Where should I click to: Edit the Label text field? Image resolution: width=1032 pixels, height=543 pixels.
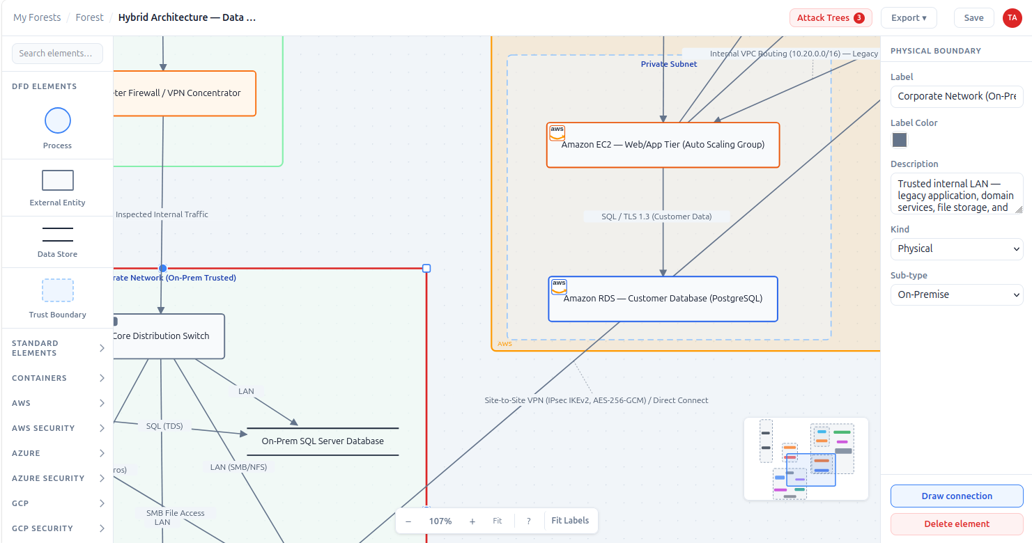pos(957,96)
